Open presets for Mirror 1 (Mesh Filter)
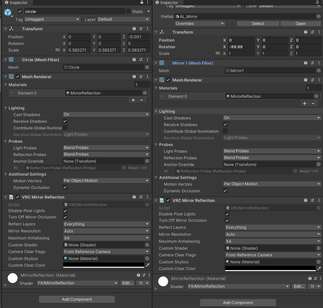Viewport: 323px width, 308px height. tap(312, 63)
